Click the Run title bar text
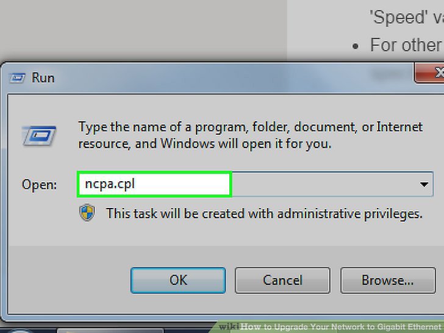The height and width of the screenshot is (333, 444). pyautogui.click(x=43, y=78)
